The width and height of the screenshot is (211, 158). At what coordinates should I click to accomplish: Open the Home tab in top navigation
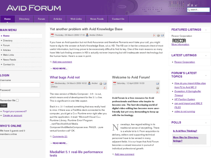[8, 19]
